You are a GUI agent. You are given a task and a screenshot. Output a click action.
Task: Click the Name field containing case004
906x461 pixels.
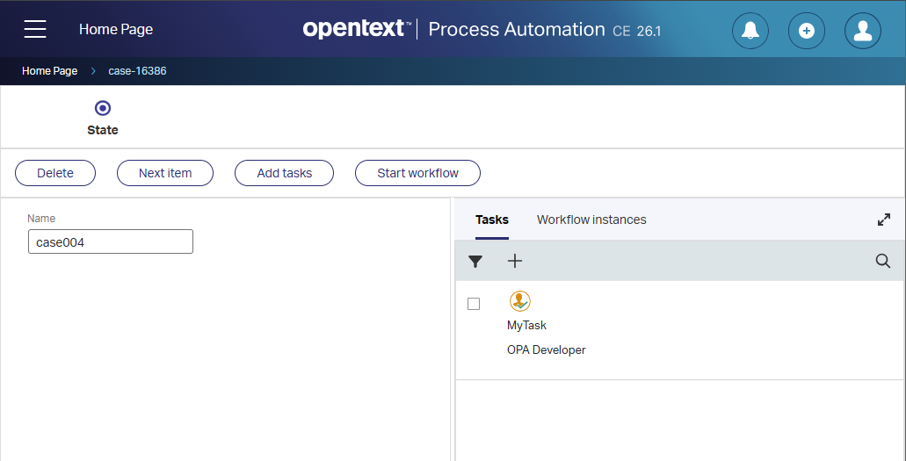pyautogui.click(x=111, y=242)
